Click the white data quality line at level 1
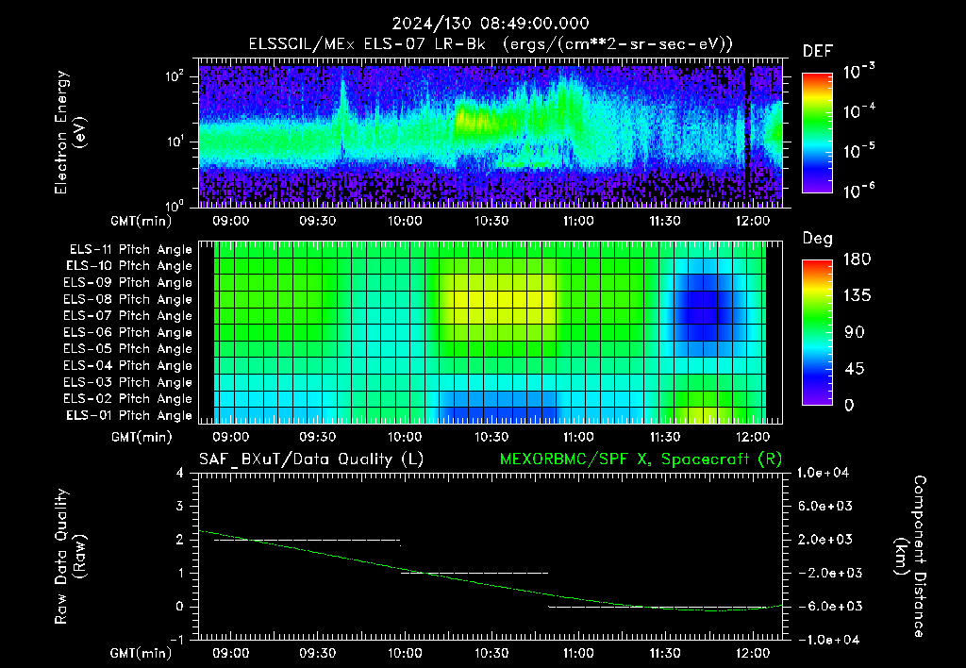 475,573
